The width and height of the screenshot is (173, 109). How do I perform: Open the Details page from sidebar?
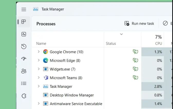[x=24, y=83]
